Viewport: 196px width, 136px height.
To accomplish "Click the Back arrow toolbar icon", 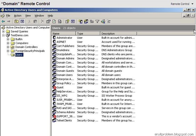I will [x=3, y=22].
